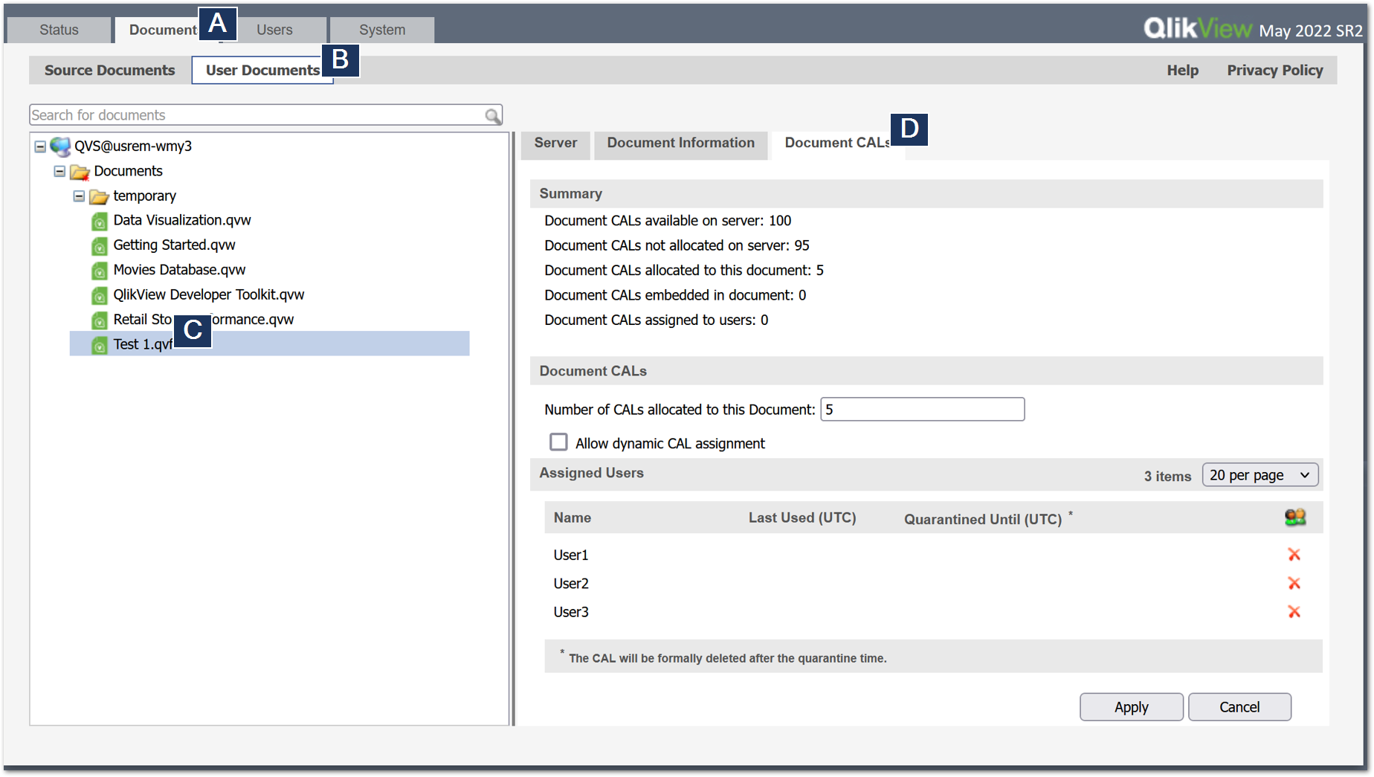Collapse the Documents folder
The image size is (1374, 777).
pyautogui.click(x=59, y=171)
